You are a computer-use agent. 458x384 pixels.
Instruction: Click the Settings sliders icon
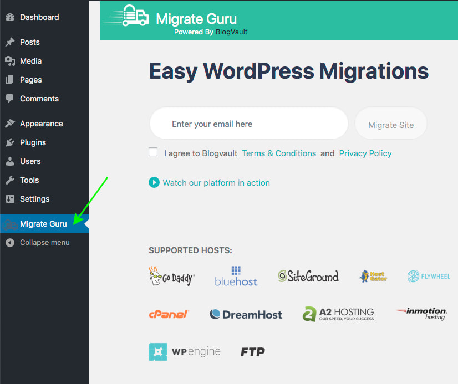(10, 199)
